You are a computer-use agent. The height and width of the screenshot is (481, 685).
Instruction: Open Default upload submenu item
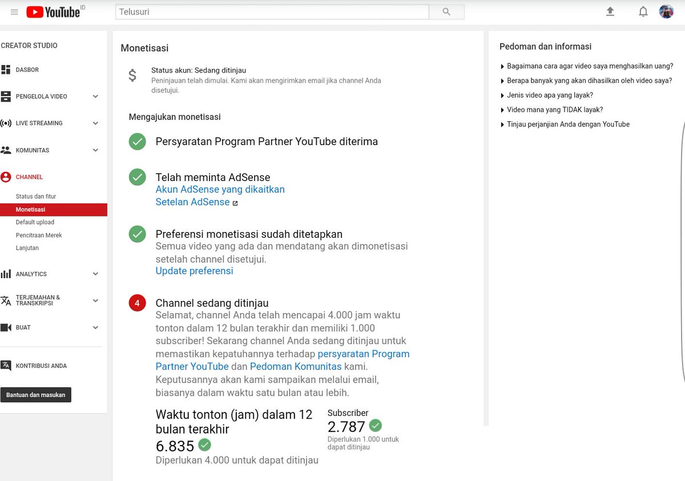coord(35,222)
